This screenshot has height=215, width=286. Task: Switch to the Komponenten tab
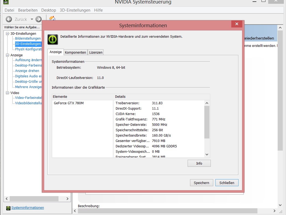[x=75, y=52]
